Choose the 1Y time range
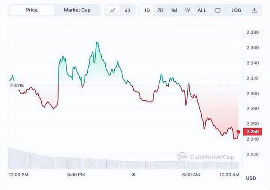The image size is (270, 190). [187, 10]
